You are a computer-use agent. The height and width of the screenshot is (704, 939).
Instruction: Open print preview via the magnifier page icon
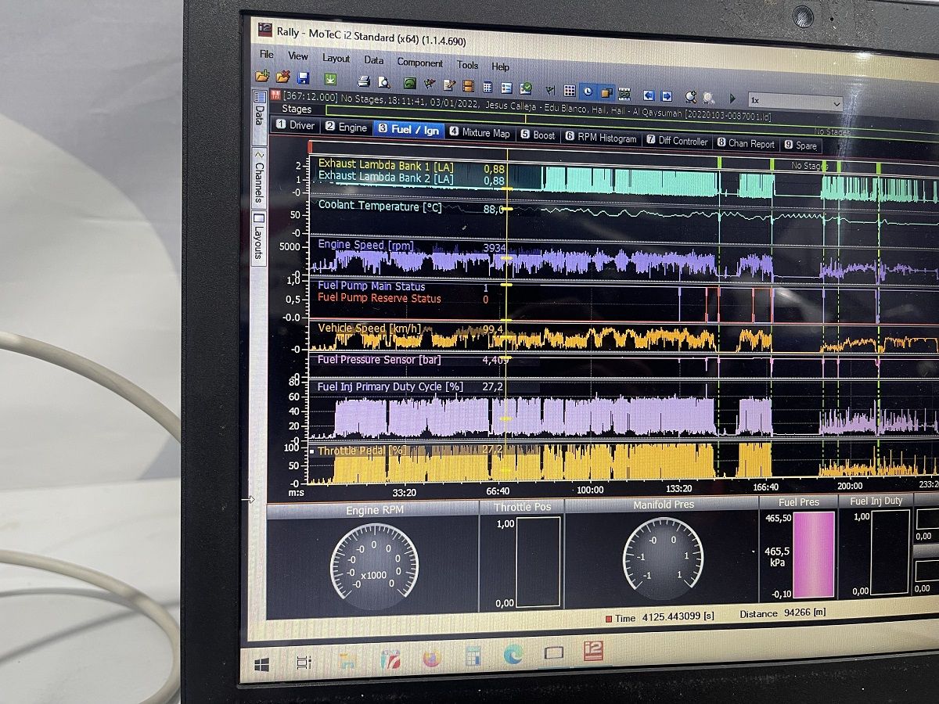pos(383,81)
